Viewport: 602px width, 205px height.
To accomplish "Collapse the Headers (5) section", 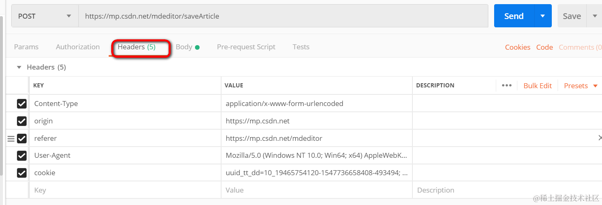I will [19, 67].
